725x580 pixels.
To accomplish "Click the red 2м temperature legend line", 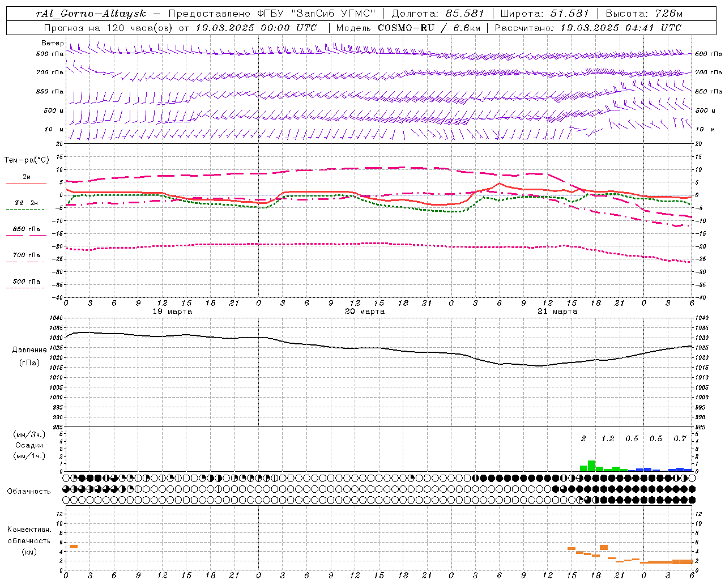I will (26, 184).
